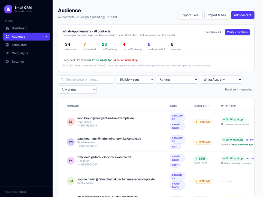Screen dimensions: 263x197
Task: Open the All tags dropdown
Action: pos(177,80)
